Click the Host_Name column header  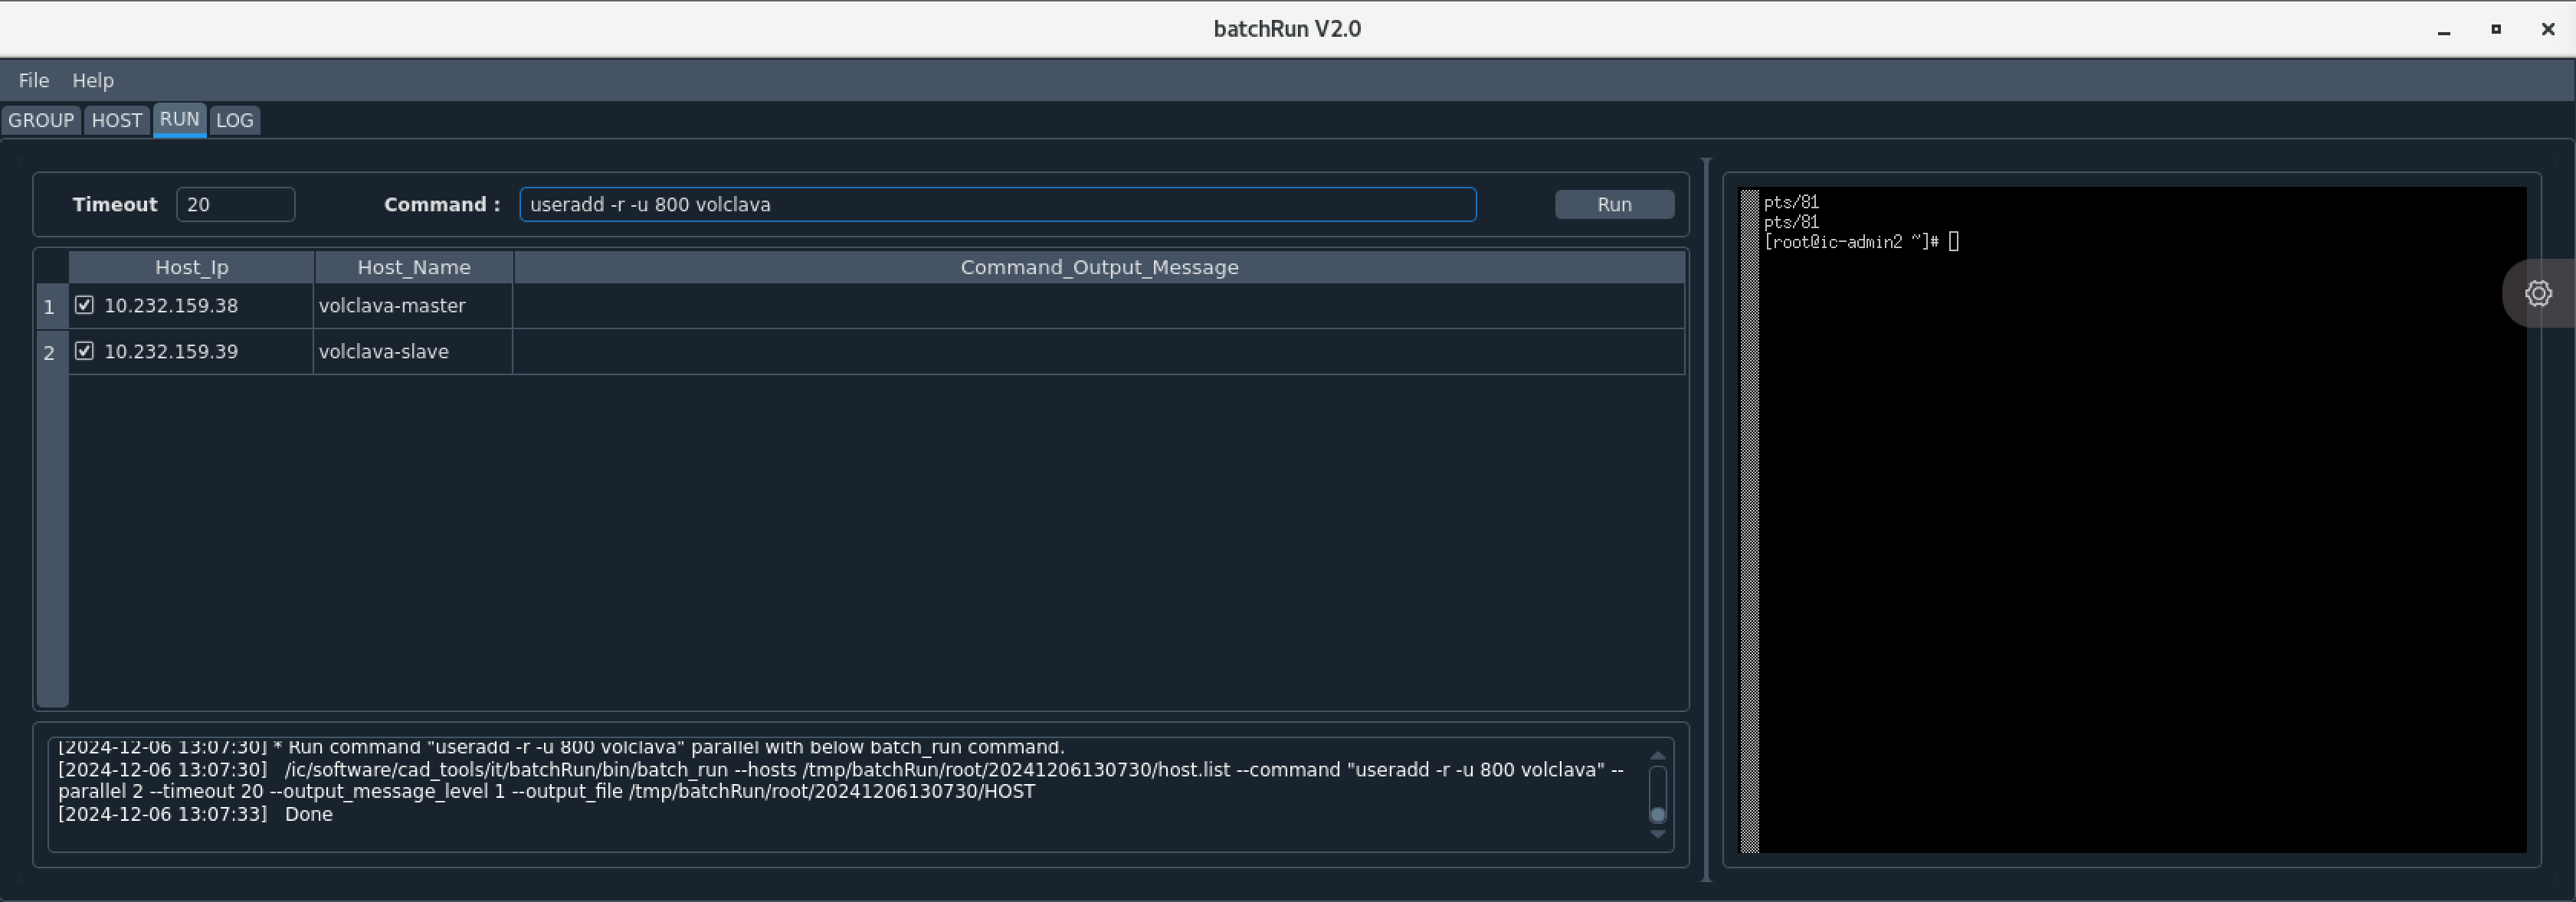coord(413,266)
